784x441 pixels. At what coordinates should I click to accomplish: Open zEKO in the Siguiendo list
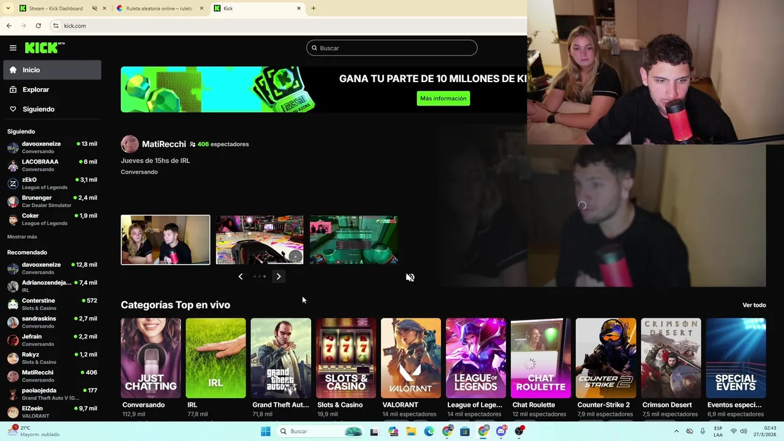(52, 183)
